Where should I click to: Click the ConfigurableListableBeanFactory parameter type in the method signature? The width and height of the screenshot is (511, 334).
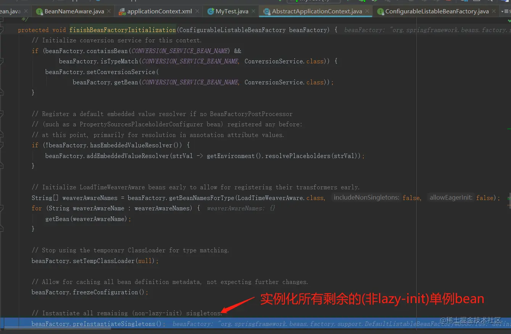point(232,30)
